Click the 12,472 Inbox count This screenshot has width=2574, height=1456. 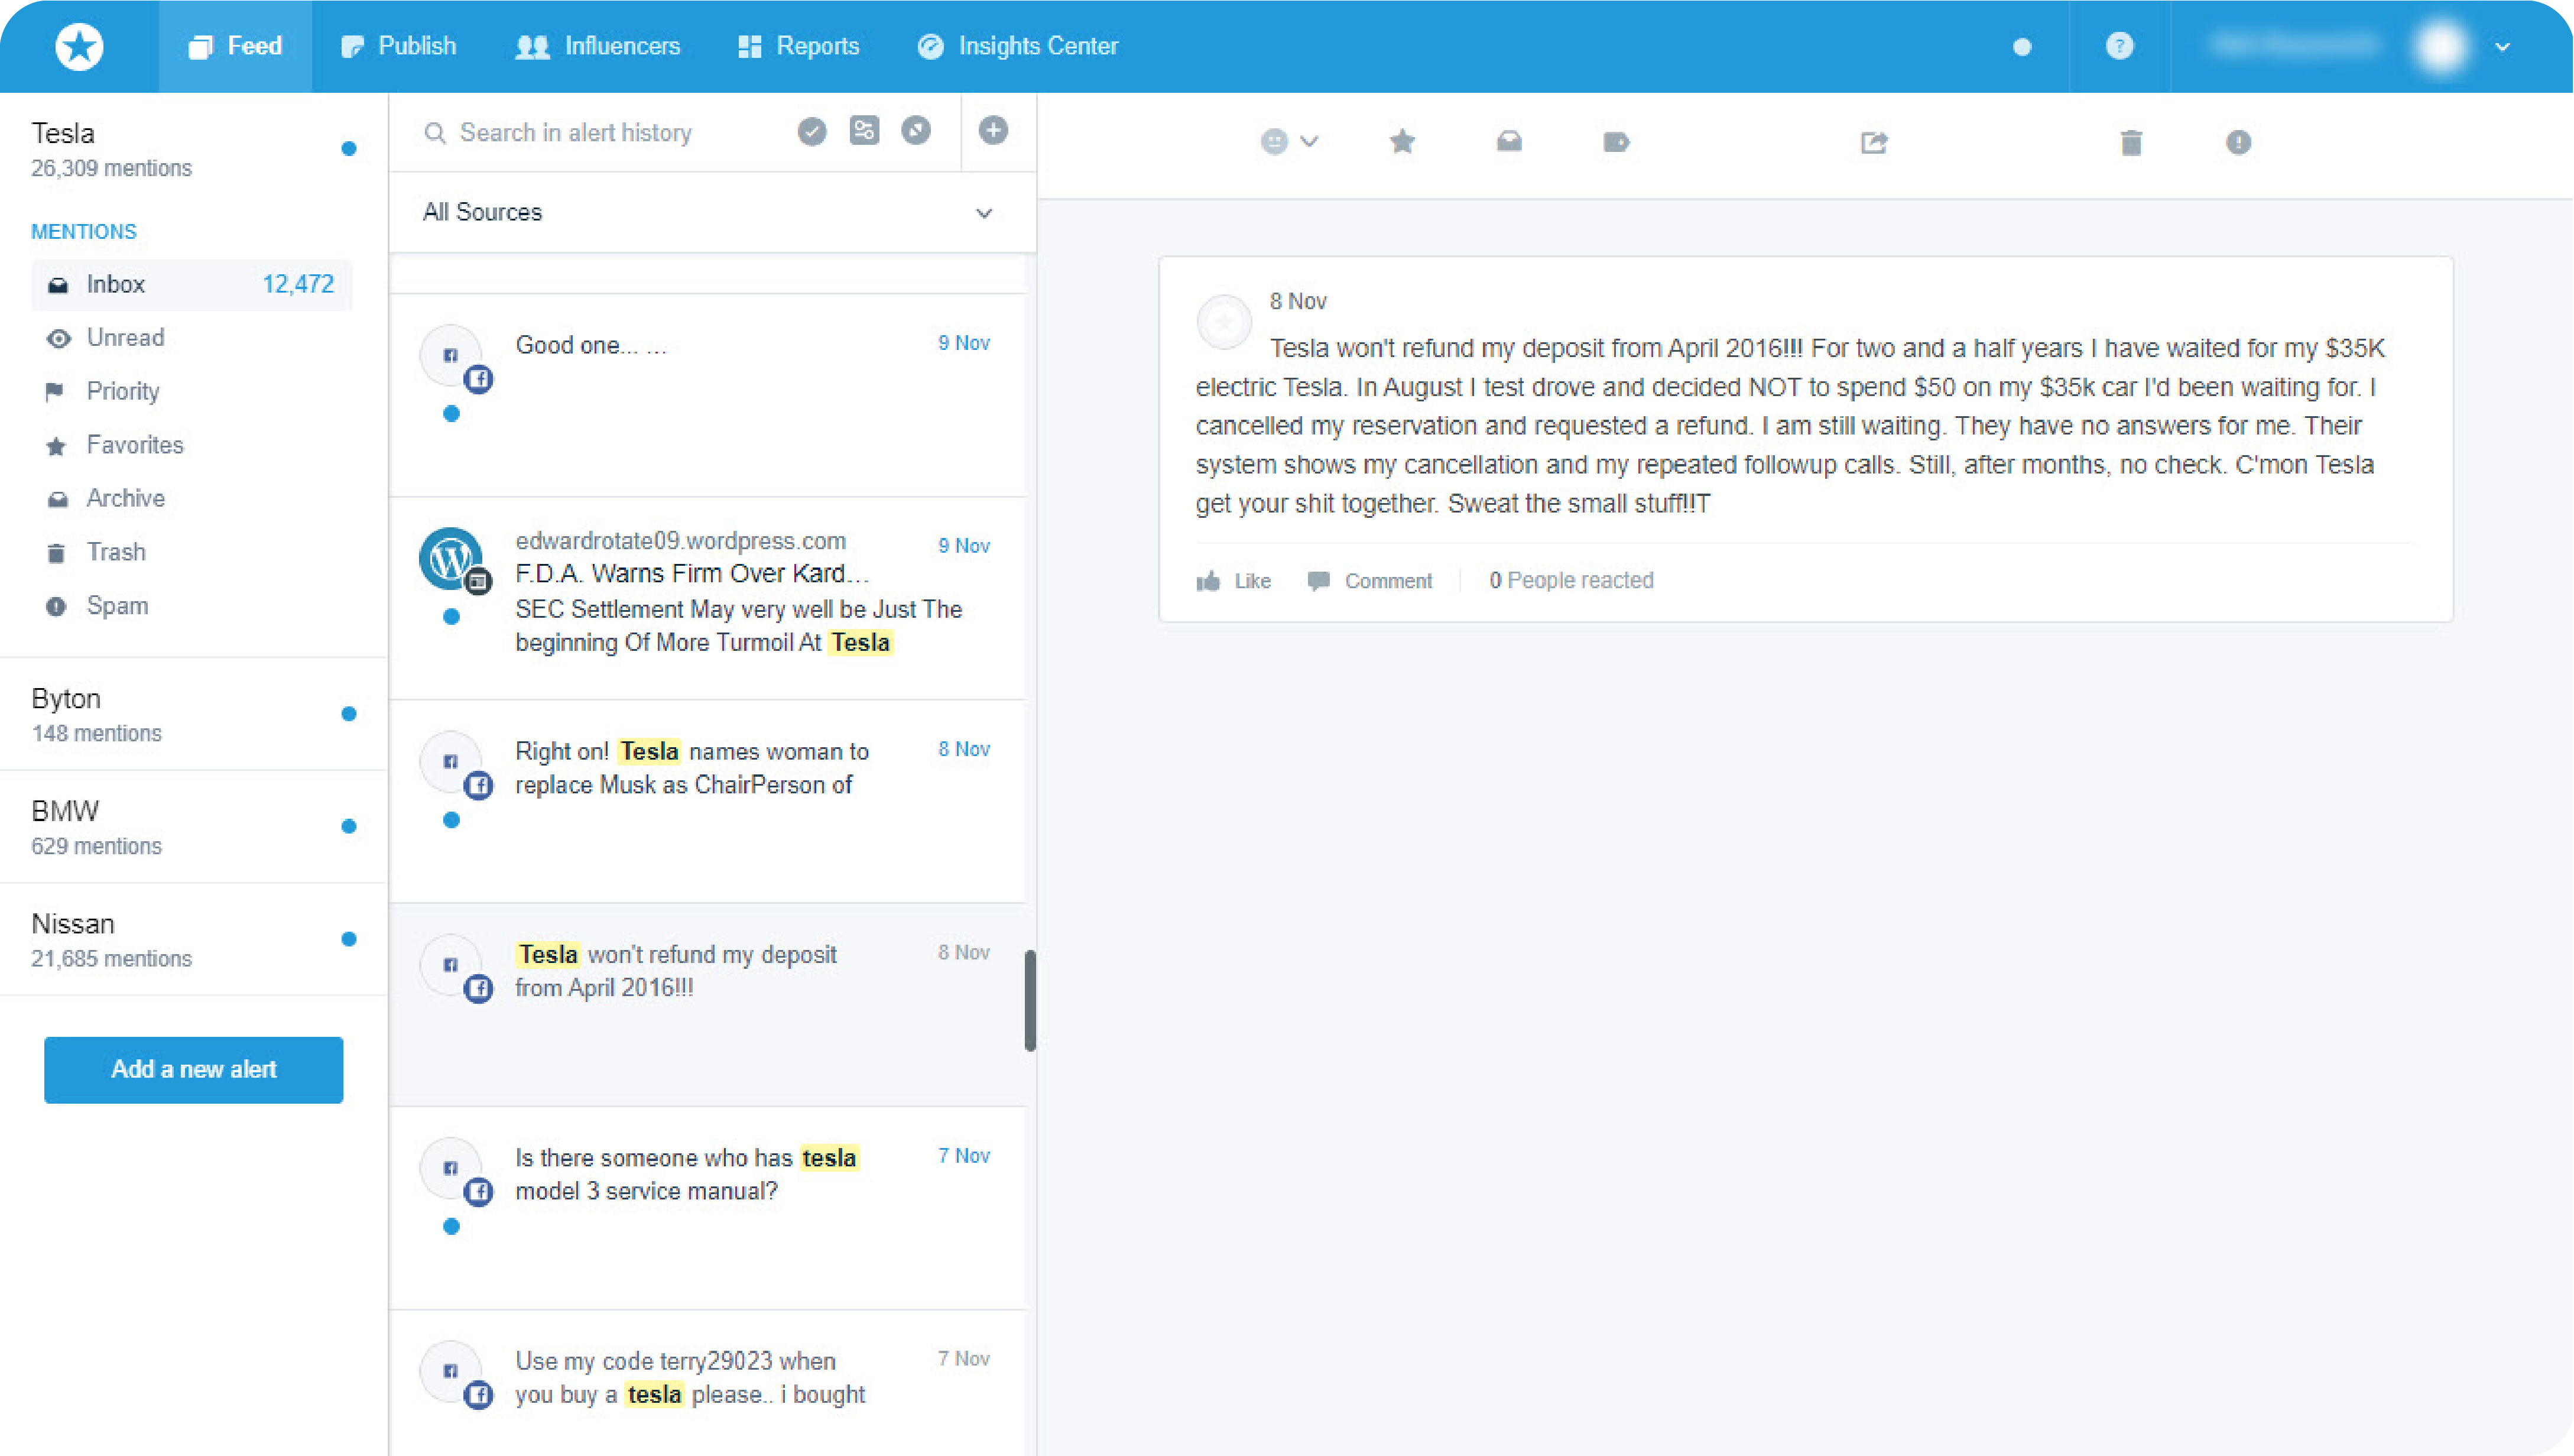click(x=298, y=284)
